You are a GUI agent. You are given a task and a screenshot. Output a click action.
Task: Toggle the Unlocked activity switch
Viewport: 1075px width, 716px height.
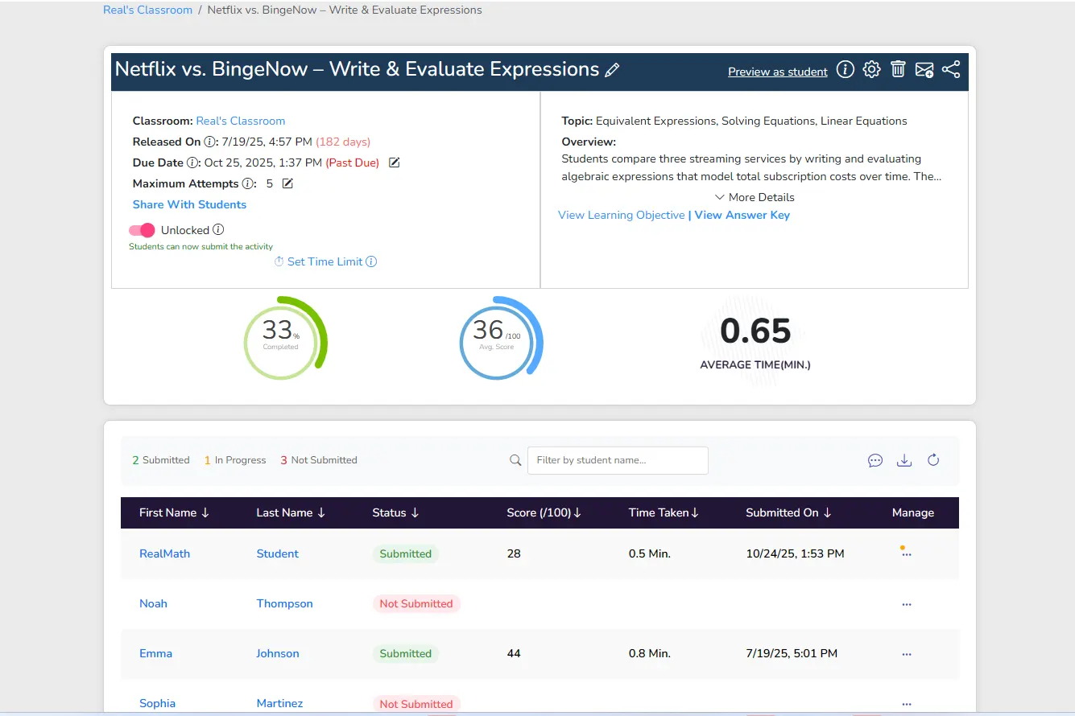(x=142, y=230)
